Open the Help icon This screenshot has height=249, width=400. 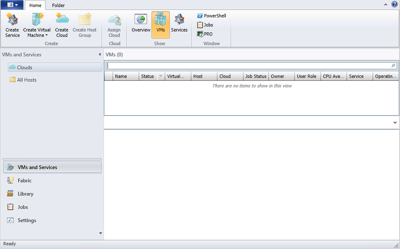click(394, 5)
